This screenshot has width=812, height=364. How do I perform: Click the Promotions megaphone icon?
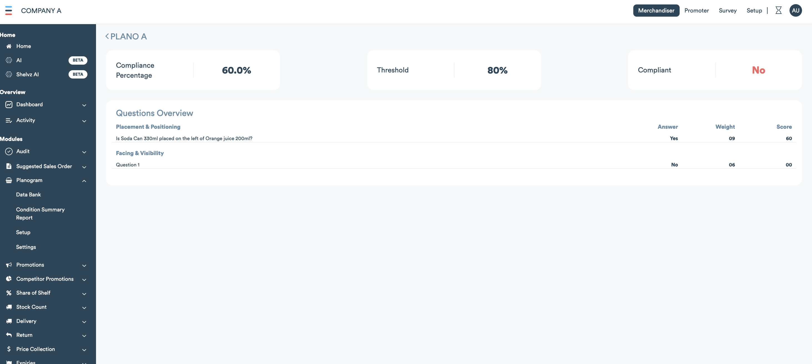pos(9,265)
